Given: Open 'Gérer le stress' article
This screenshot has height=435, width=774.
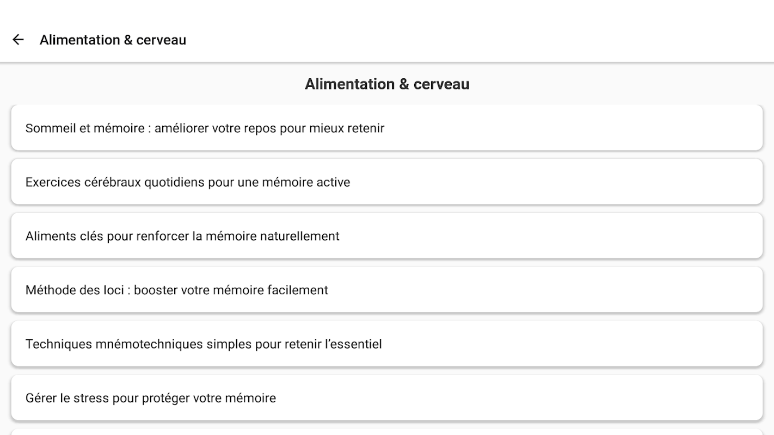Looking at the screenshot, I should point(386,397).
